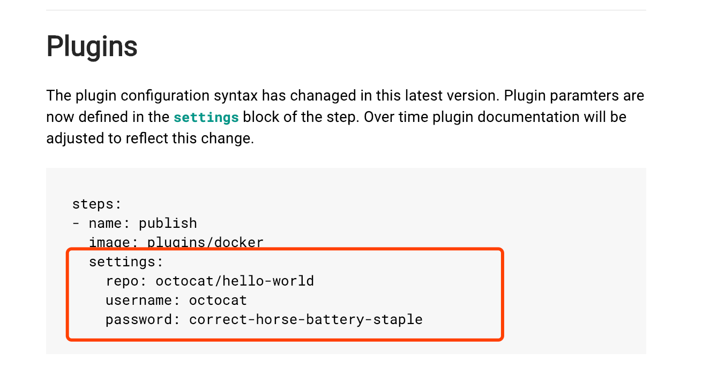Click the "steps:" line in the code block
The image size is (718, 369).
97,204
